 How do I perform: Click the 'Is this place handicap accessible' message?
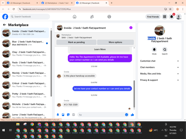coord(79,76)
